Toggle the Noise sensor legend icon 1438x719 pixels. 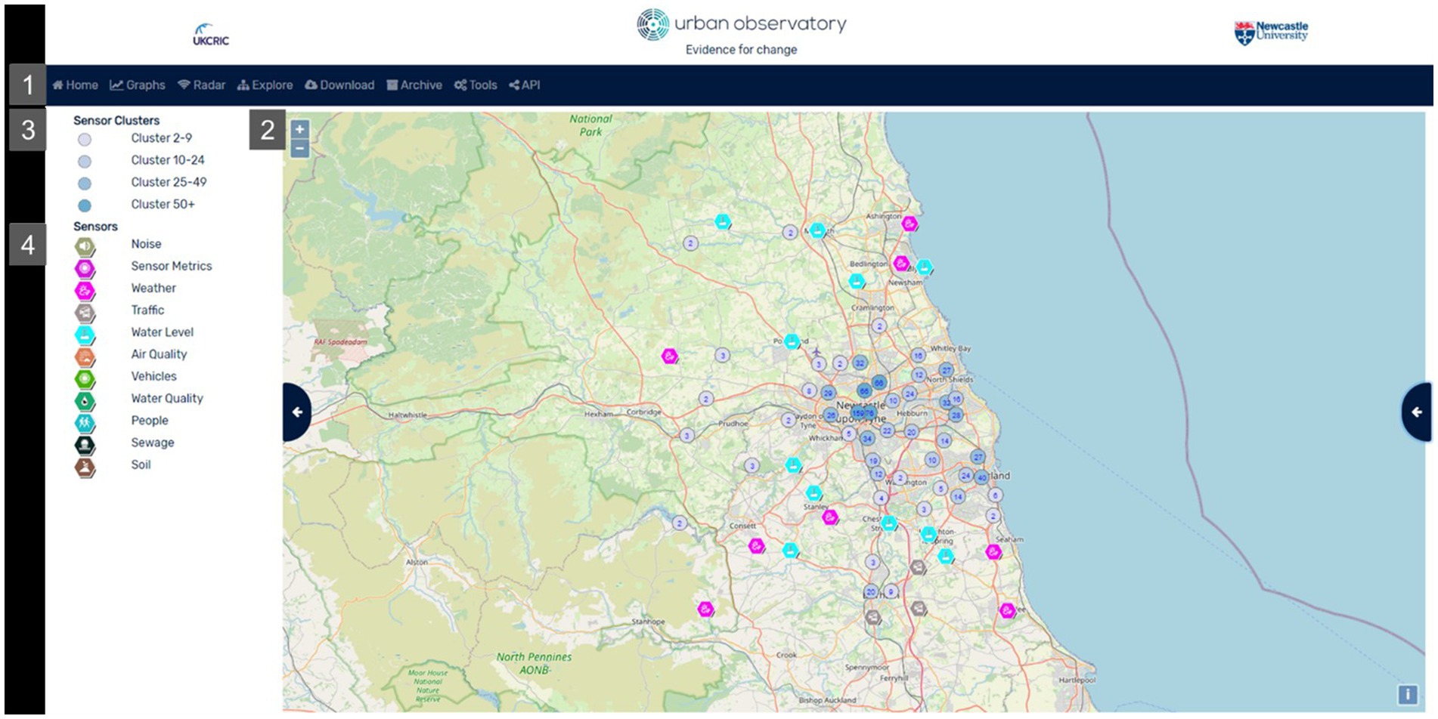[x=85, y=246]
